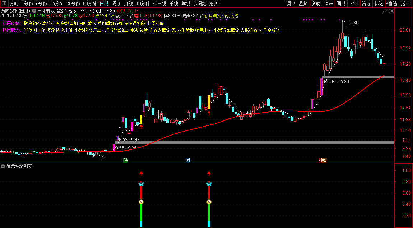Click the 万向钱潮(日线) stock title
The height and width of the screenshot is (228, 413).
tap(15, 11)
